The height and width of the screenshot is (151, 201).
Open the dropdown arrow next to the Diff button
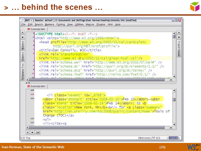[x=32, y=132]
